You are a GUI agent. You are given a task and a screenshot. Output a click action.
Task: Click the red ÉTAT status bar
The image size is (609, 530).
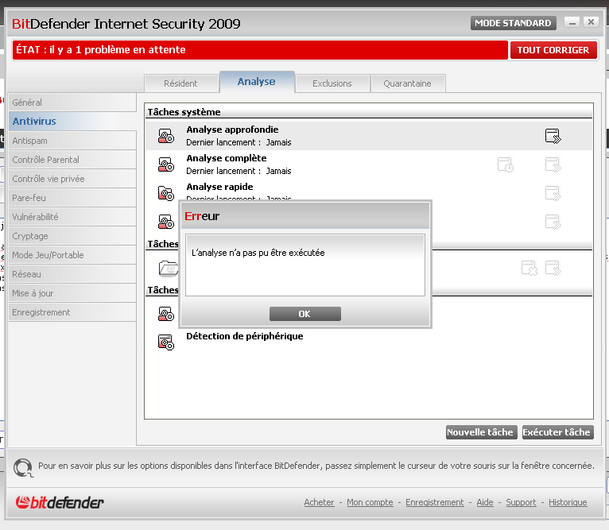[260, 50]
